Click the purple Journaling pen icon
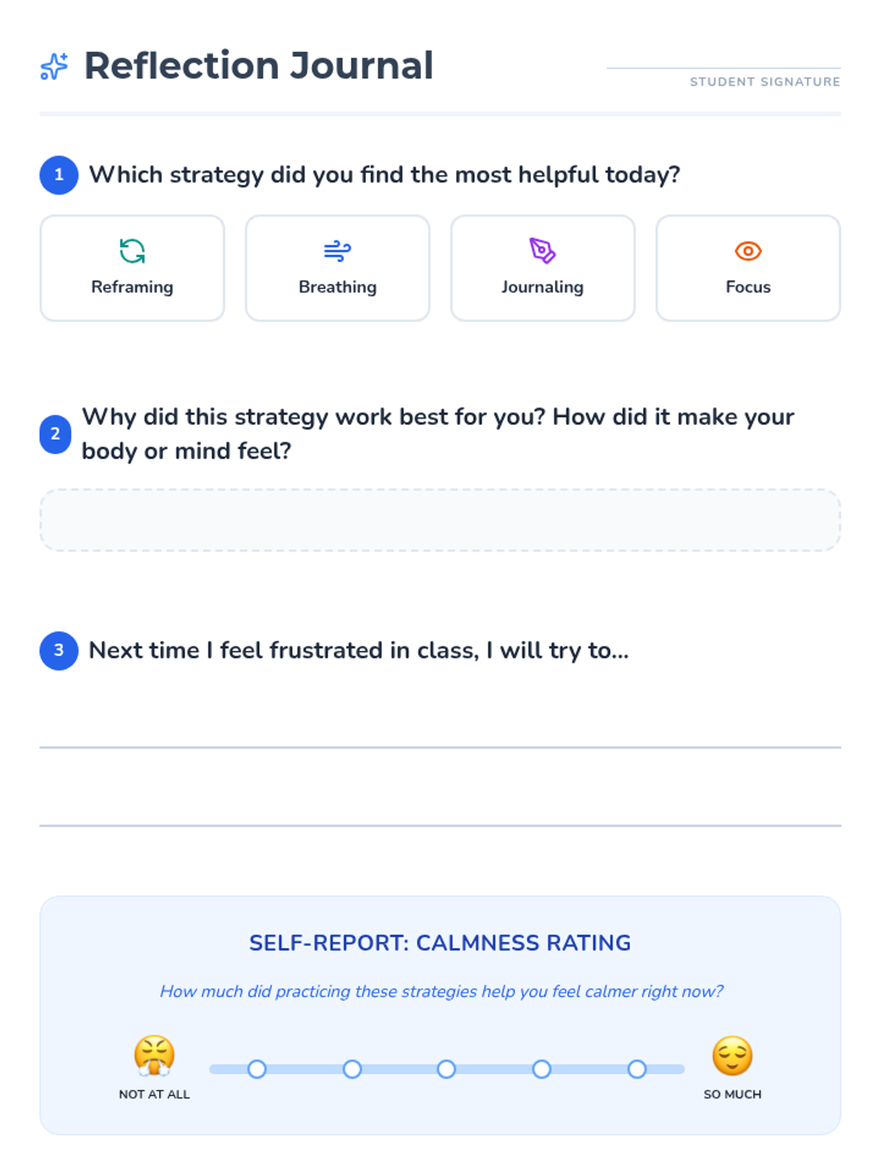This screenshot has height=1174, width=880. pyautogui.click(x=543, y=251)
